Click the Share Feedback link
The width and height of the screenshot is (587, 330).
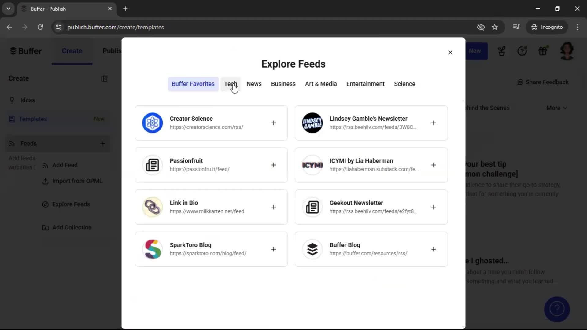543,82
